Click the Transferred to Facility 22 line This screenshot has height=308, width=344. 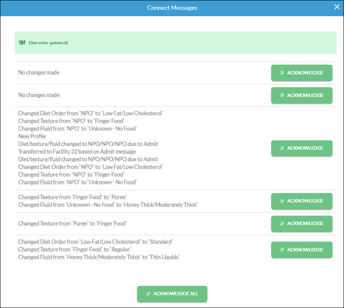coord(77,151)
